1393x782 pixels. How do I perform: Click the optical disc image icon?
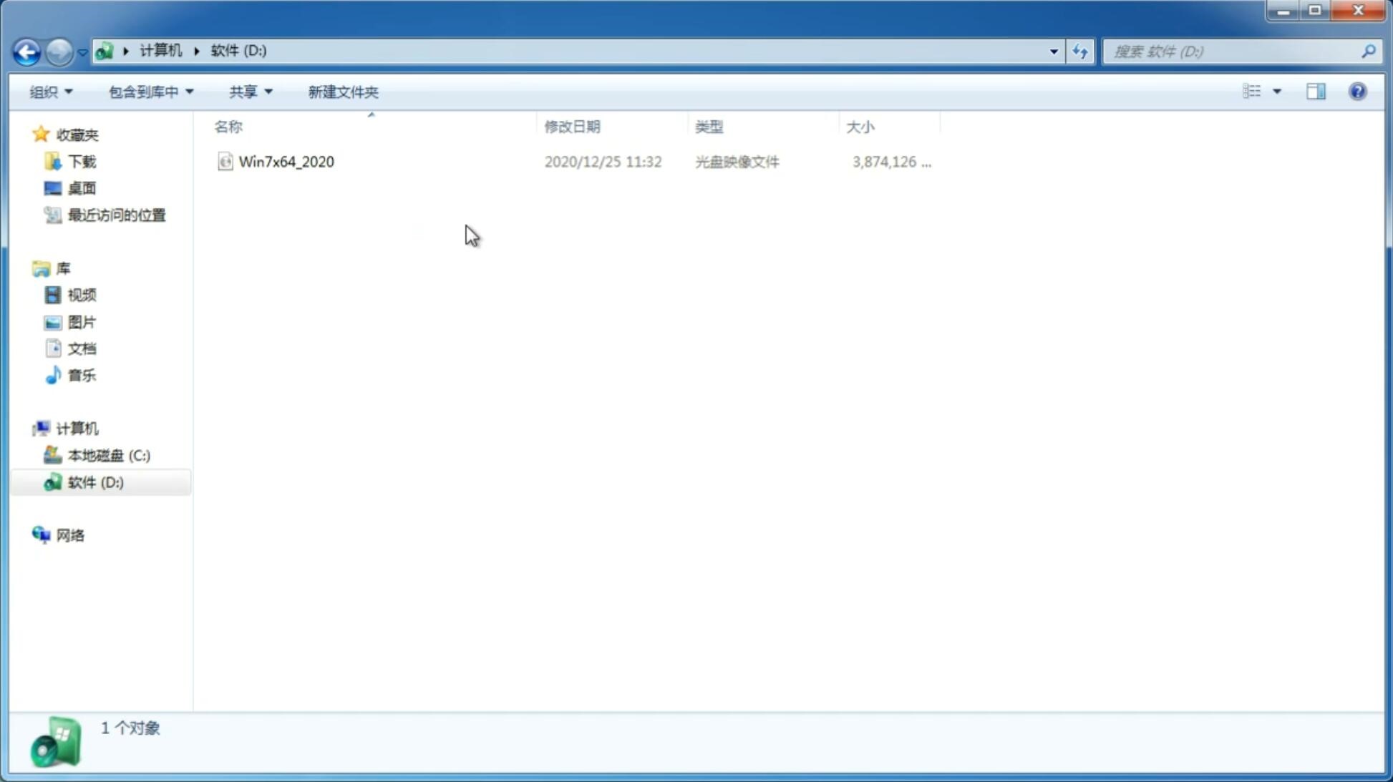225,162
